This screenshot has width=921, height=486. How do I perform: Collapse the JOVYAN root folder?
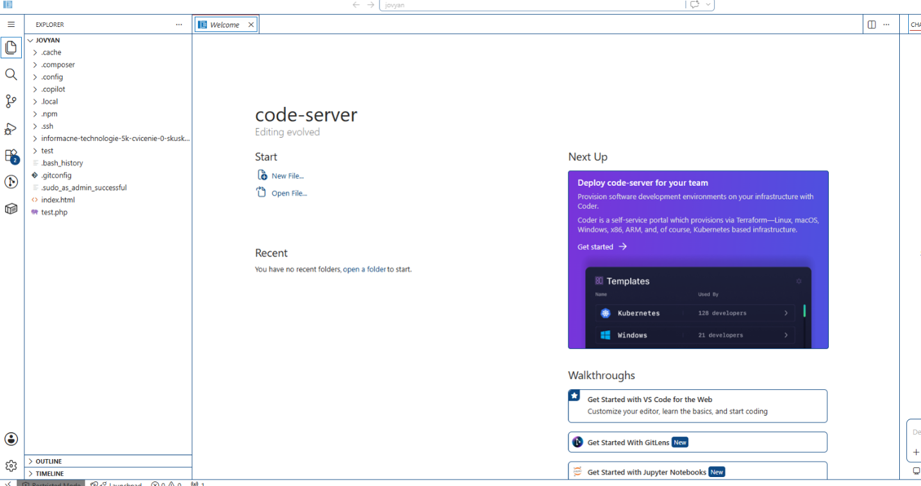[x=108, y=40]
